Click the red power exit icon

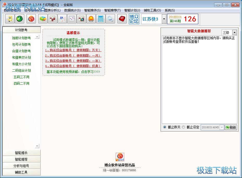122,19
